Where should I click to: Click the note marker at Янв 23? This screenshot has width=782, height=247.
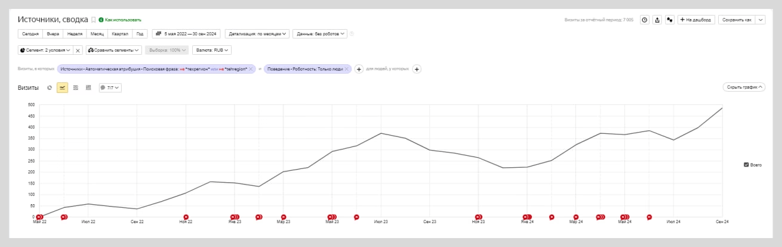pyautogui.click(x=235, y=217)
